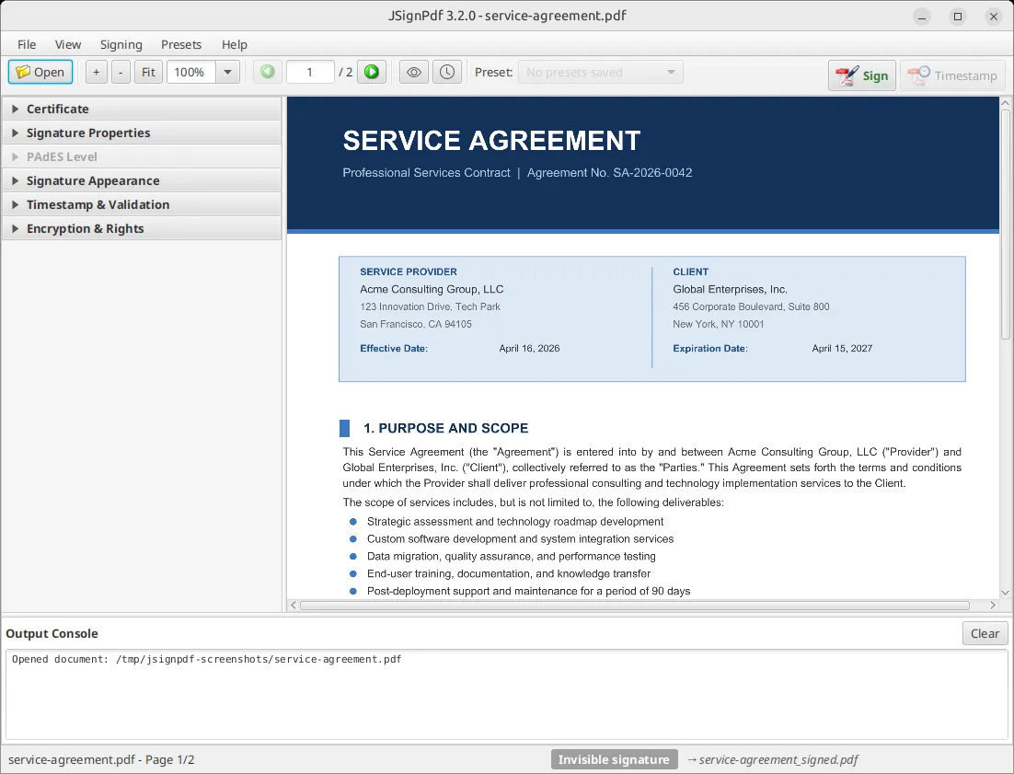
Task: Click the clock history icon
Action: pos(447,72)
